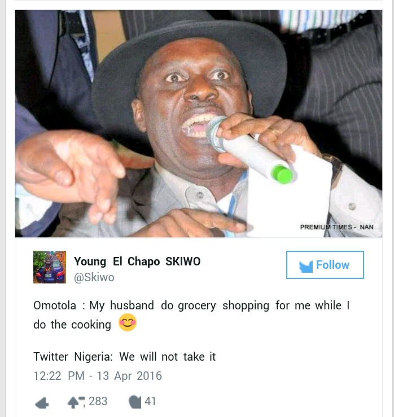Click the tweet text starting with Omotola

pyautogui.click(x=191, y=315)
